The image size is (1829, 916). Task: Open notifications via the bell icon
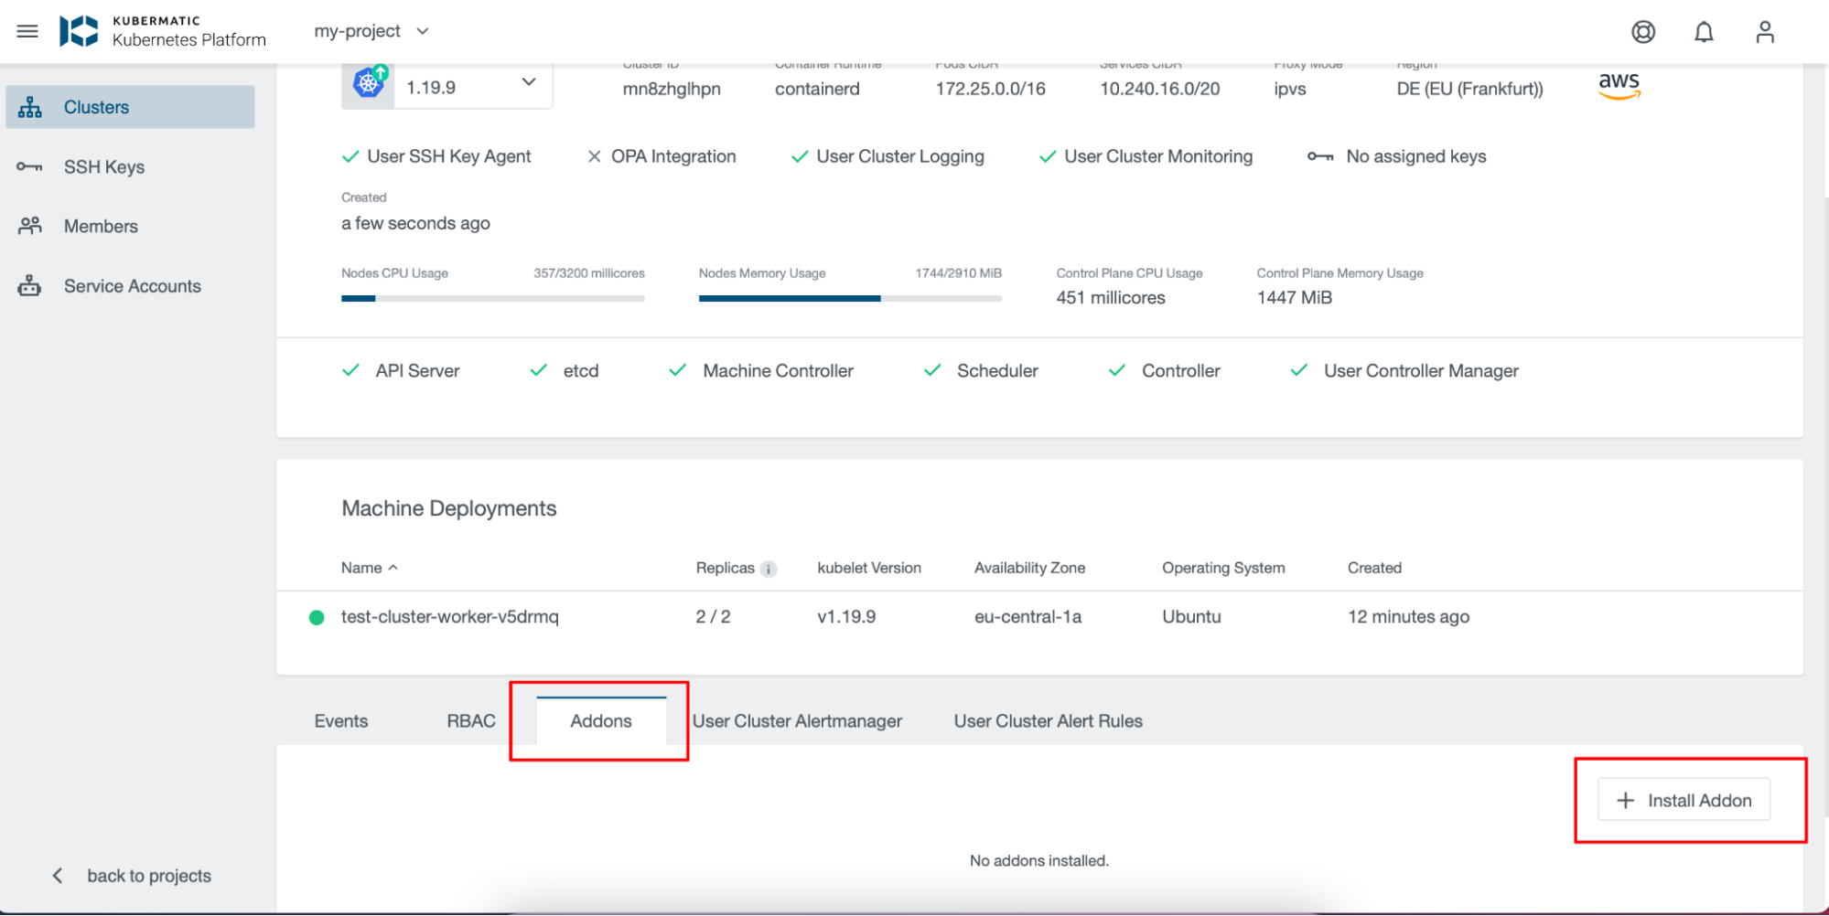coord(1704,31)
